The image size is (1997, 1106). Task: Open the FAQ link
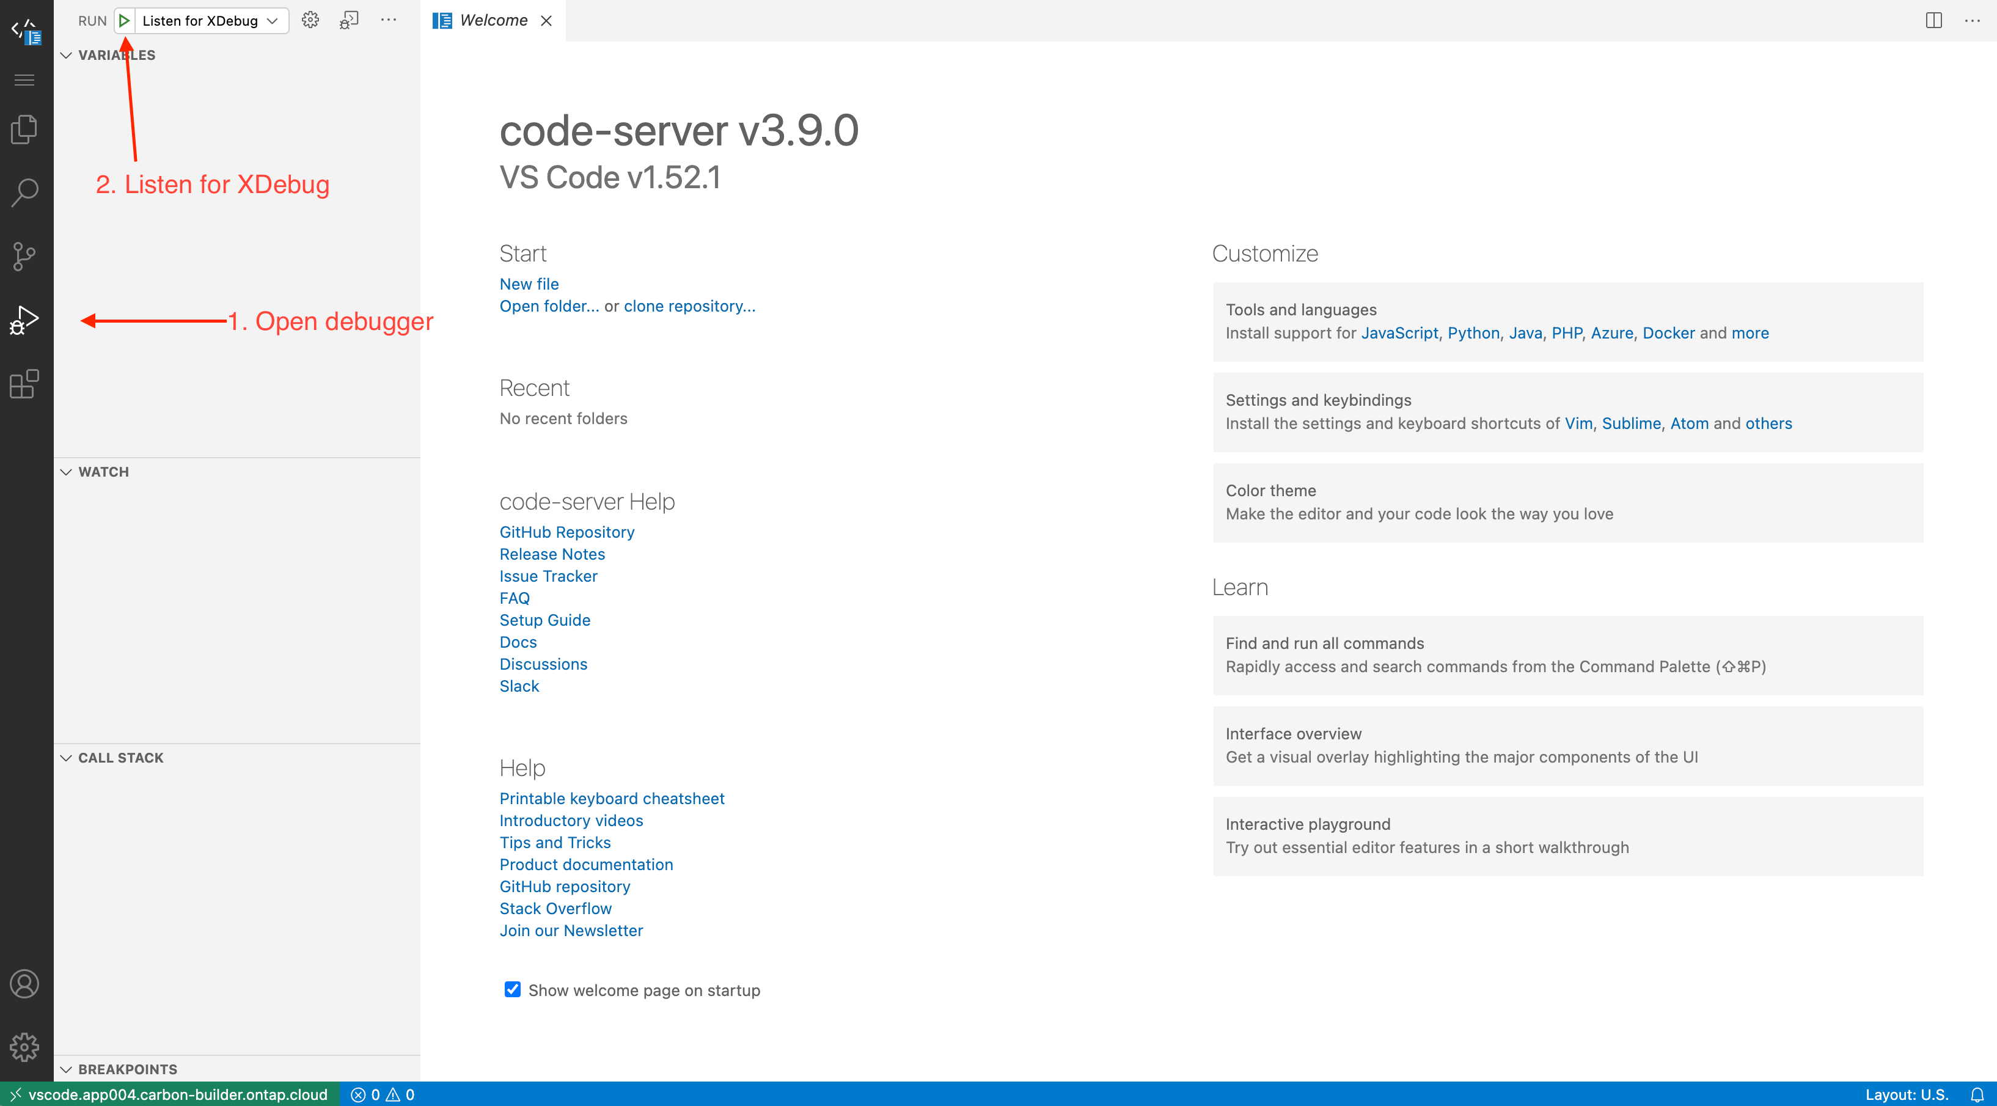514,598
